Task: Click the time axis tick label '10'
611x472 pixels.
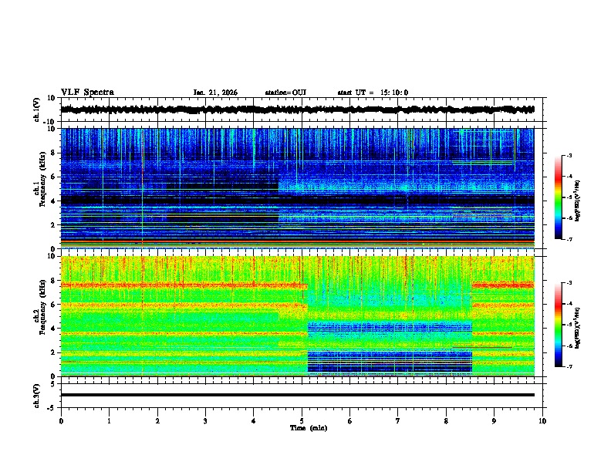Action: [x=542, y=421]
